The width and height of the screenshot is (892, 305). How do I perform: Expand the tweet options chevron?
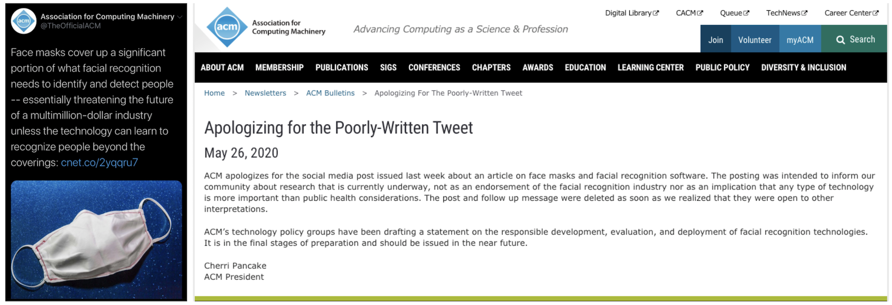[x=180, y=17]
